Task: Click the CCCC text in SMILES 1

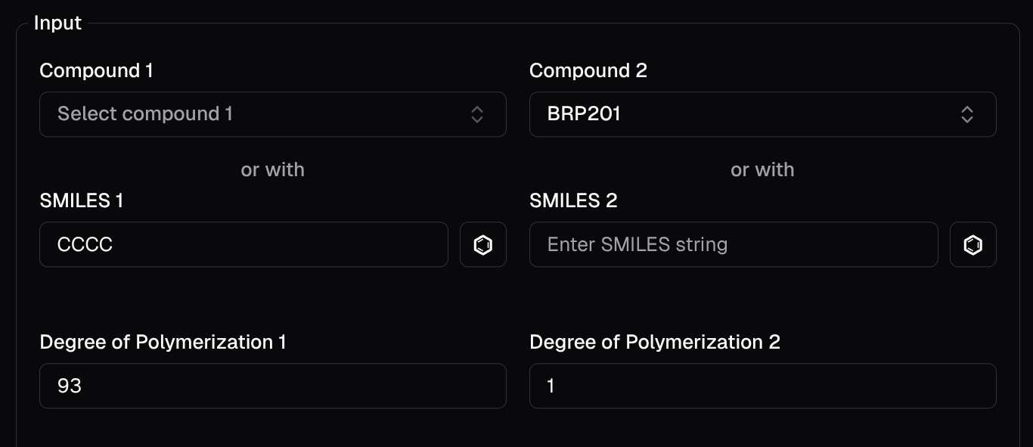Action: tap(85, 244)
